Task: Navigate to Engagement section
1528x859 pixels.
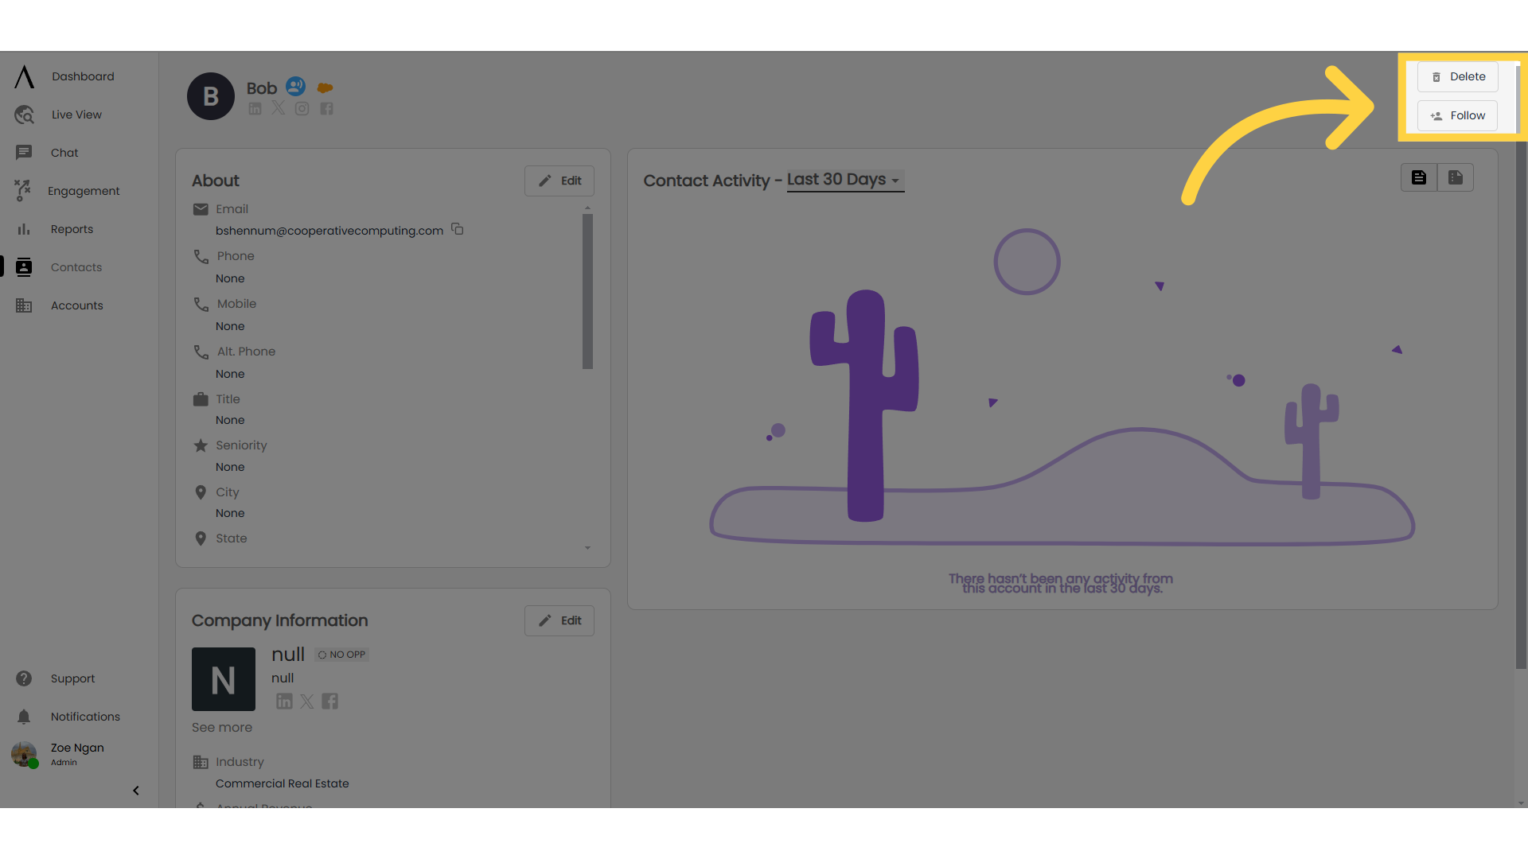Action: [x=84, y=190]
